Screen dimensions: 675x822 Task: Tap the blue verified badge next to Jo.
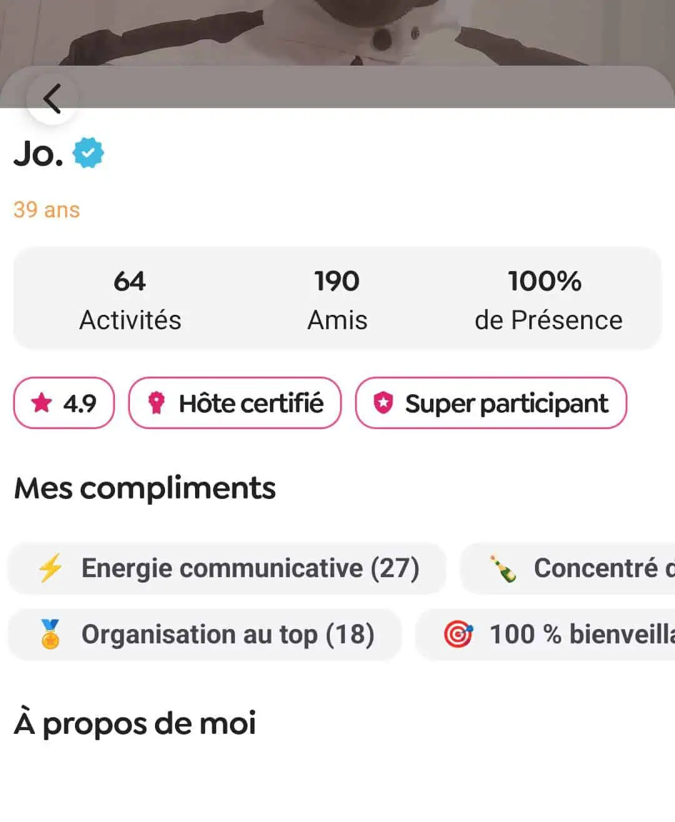[88, 154]
